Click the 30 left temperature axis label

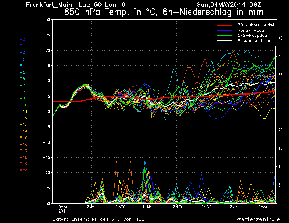(x=48, y=20)
